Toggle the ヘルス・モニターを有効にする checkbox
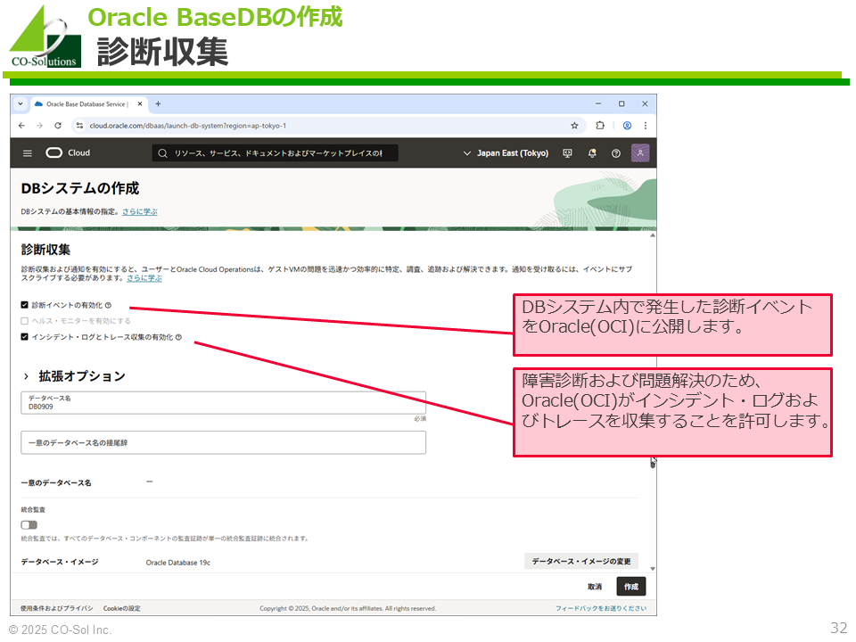 point(24,321)
